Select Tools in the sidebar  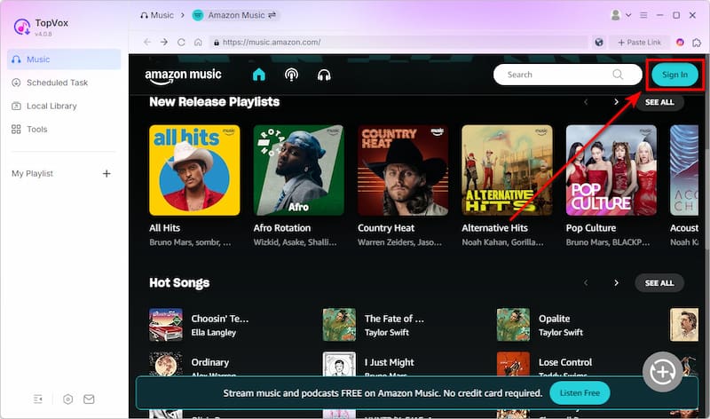[x=36, y=129]
